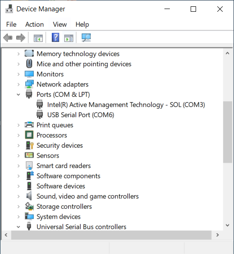Open the blue question mark Help icon
This screenshot has width=234, height=254.
point(56,38)
